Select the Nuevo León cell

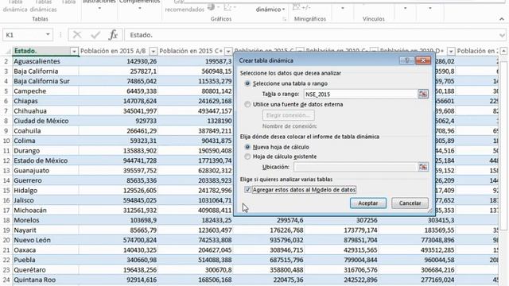click(45, 240)
